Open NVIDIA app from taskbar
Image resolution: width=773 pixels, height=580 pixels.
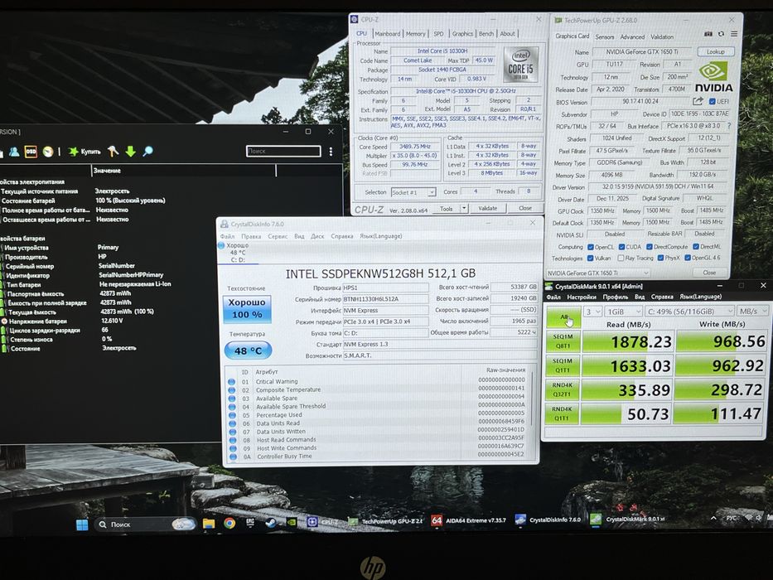point(292,522)
